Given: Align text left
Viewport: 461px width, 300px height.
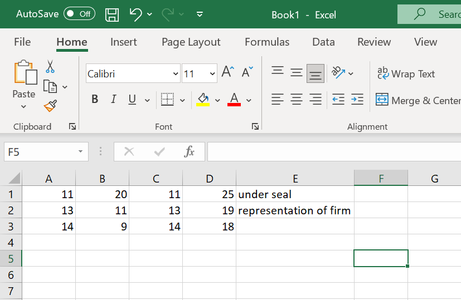Looking at the screenshot, I should click(x=277, y=100).
